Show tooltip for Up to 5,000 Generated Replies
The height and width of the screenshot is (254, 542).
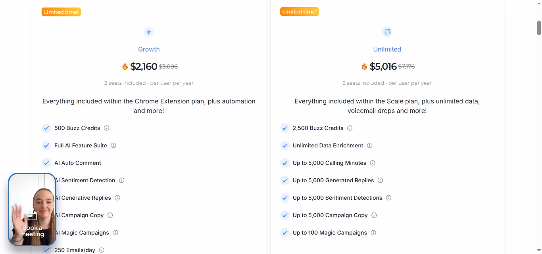coord(380,180)
